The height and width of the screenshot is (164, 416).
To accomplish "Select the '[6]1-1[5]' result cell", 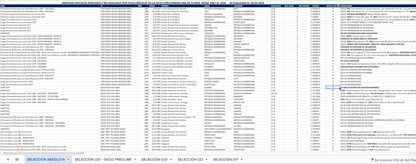I will click(x=277, y=93).
